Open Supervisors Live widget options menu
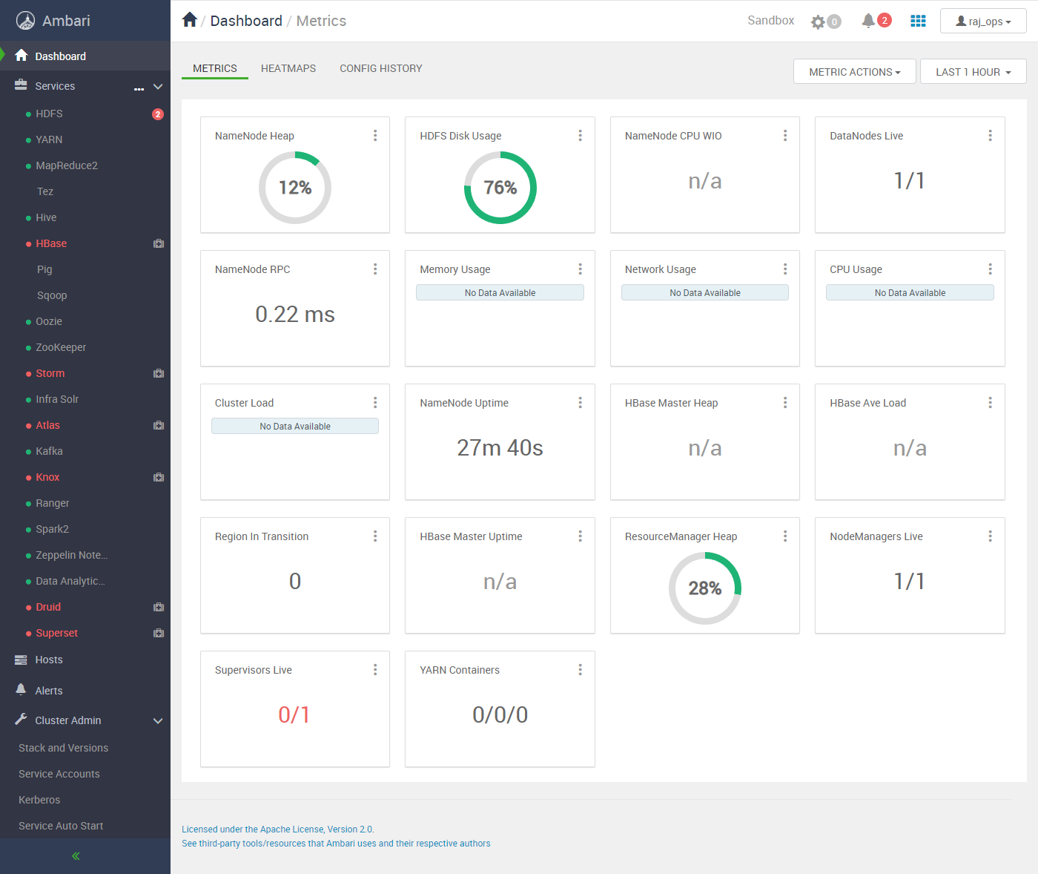The height and width of the screenshot is (874, 1038). tap(375, 670)
